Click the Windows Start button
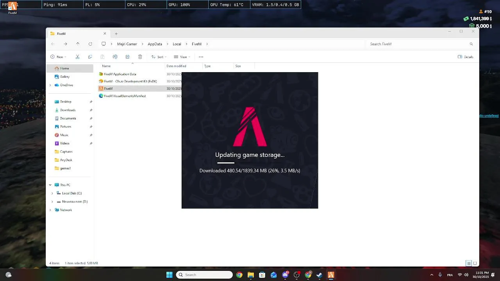The width and height of the screenshot is (500, 281). 169,275
